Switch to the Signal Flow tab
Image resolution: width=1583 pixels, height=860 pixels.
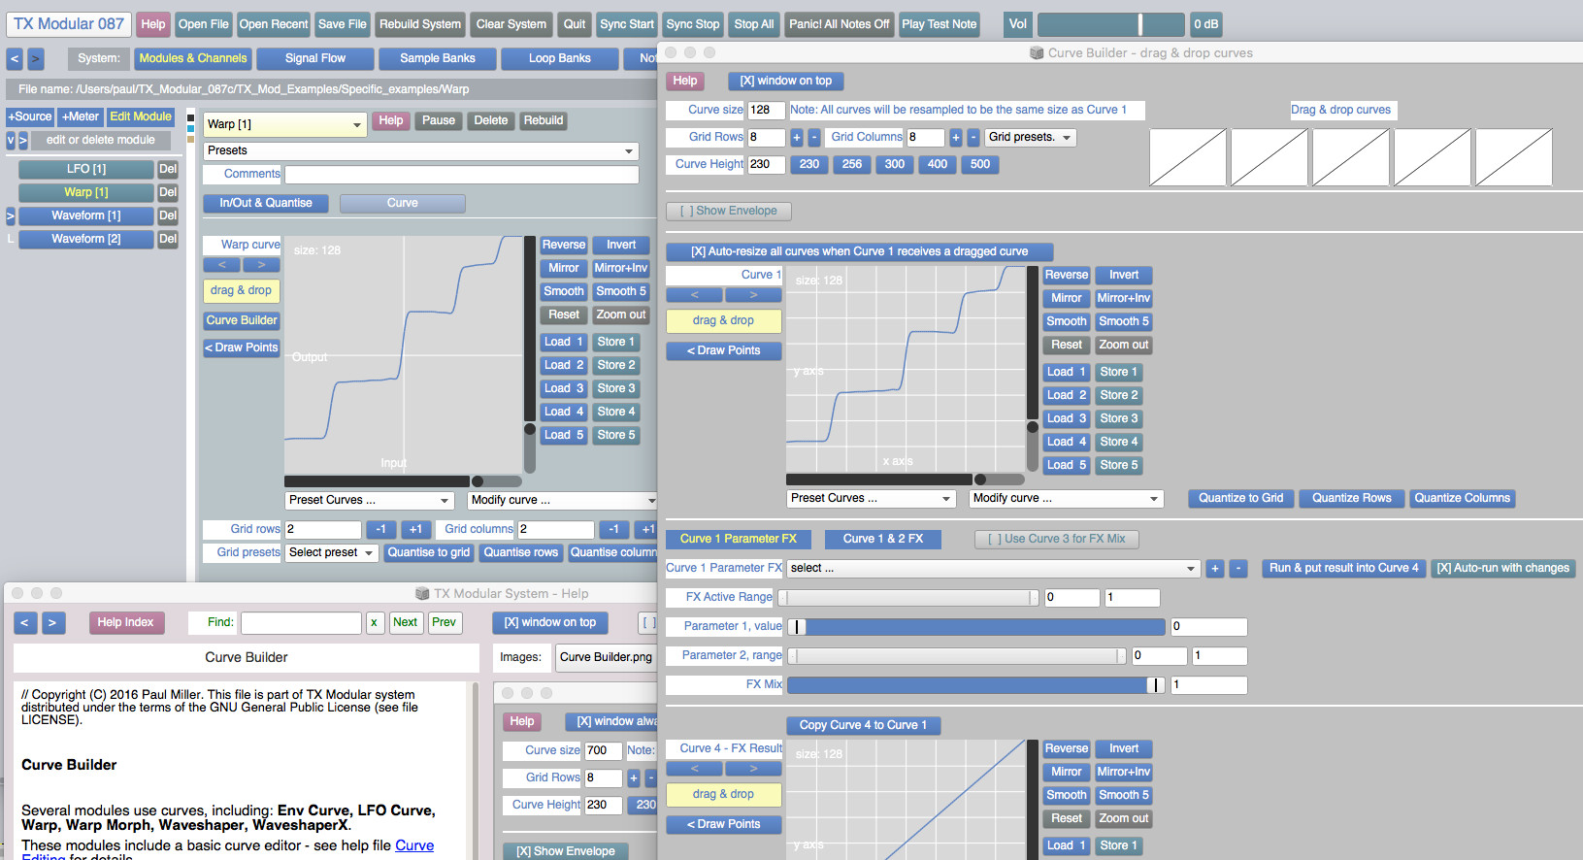click(x=314, y=59)
